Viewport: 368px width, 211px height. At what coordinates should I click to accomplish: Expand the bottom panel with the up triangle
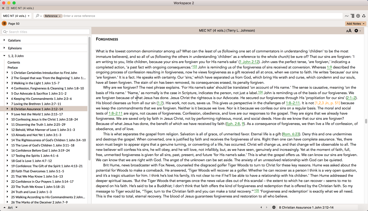(4, 208)
